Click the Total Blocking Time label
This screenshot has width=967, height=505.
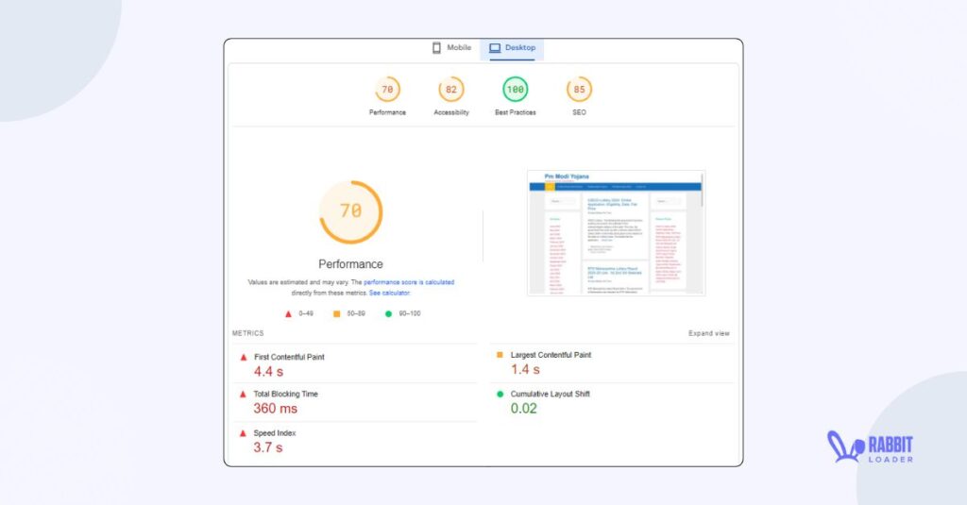(285, 394)
